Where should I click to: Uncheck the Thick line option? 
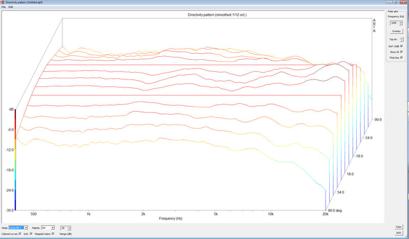(x=402, y=58)
